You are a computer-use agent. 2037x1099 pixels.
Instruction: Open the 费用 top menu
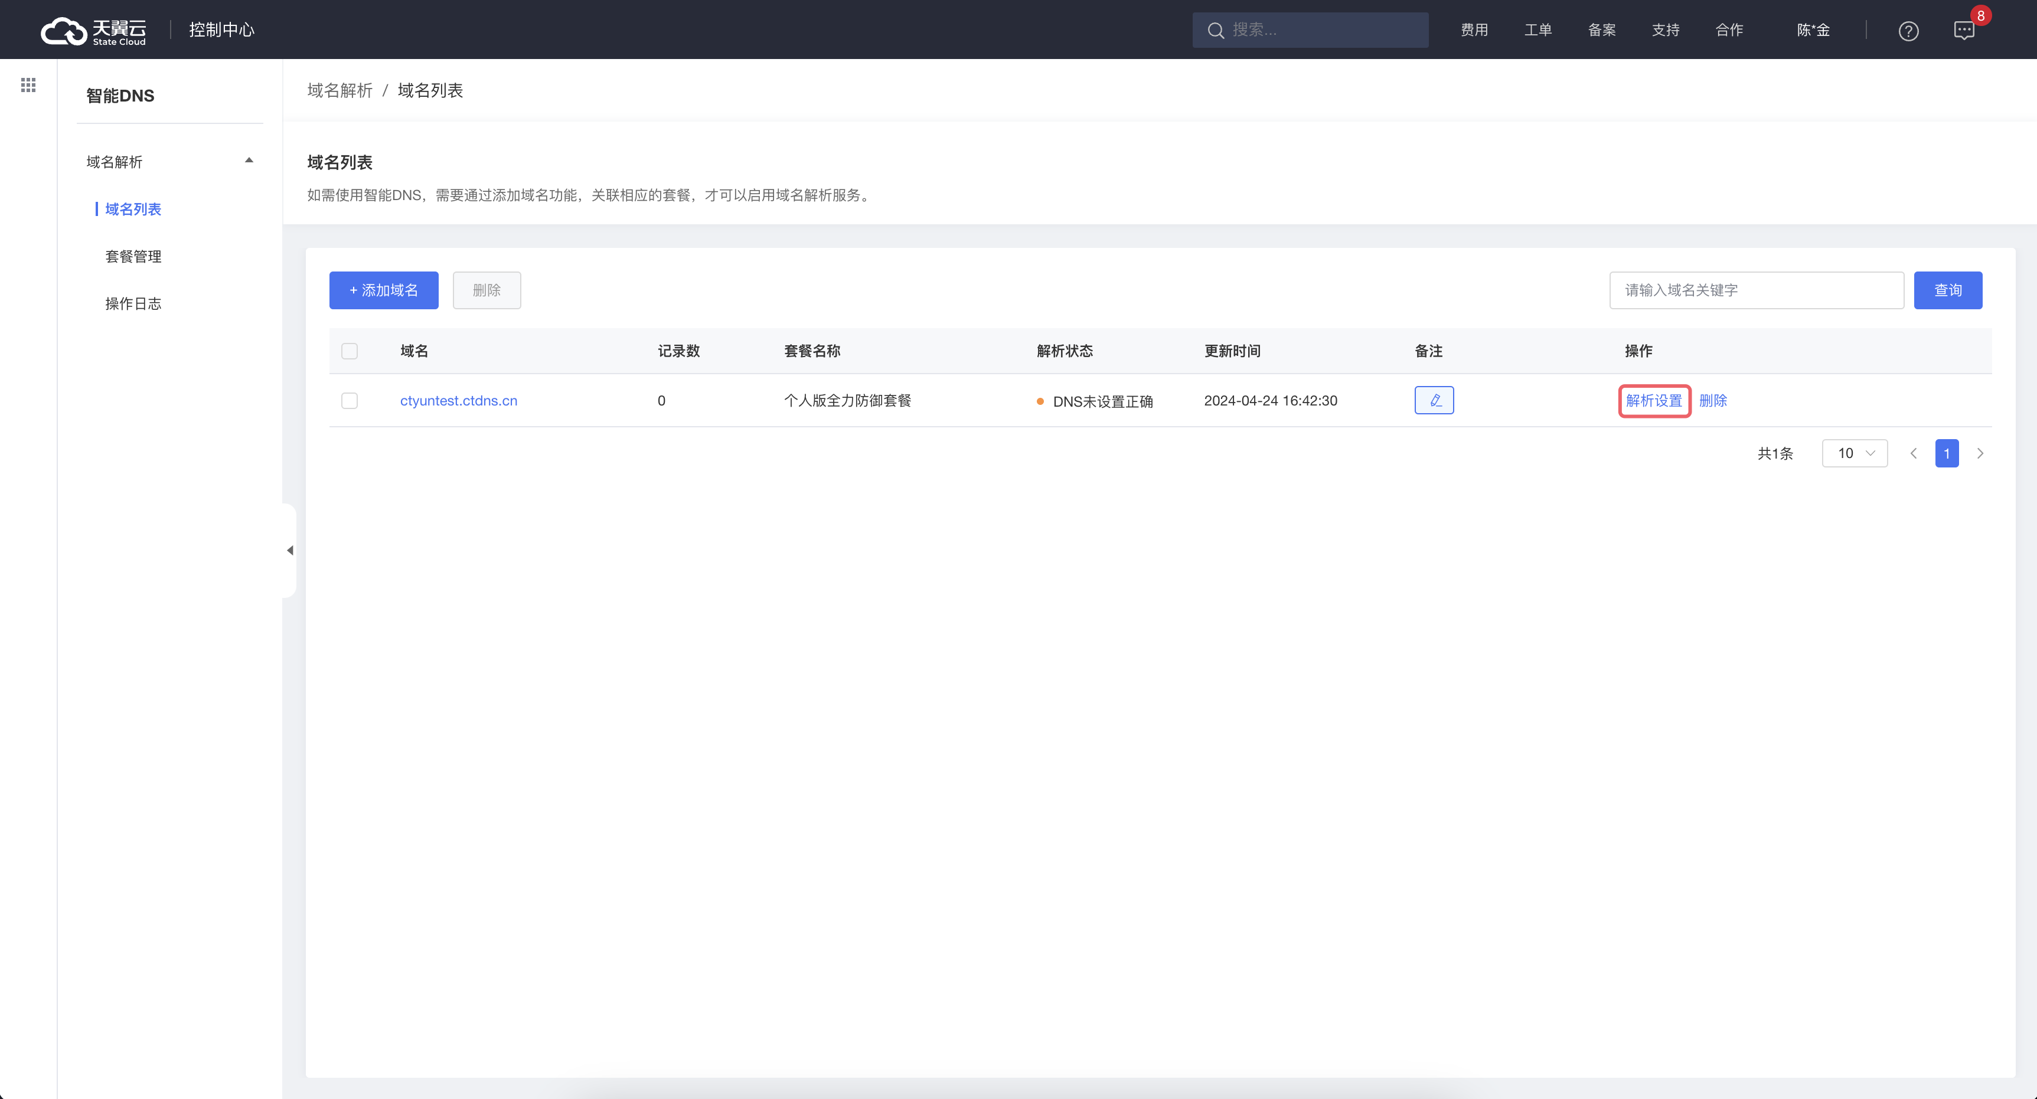1474,30
